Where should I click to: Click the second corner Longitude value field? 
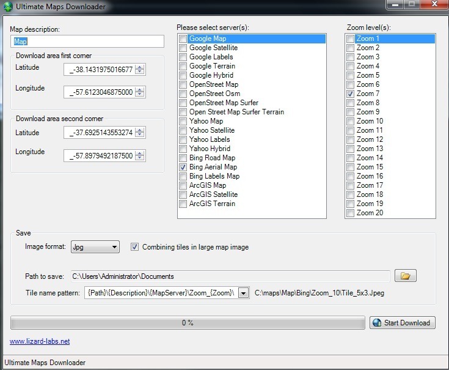tap(100, 155)
